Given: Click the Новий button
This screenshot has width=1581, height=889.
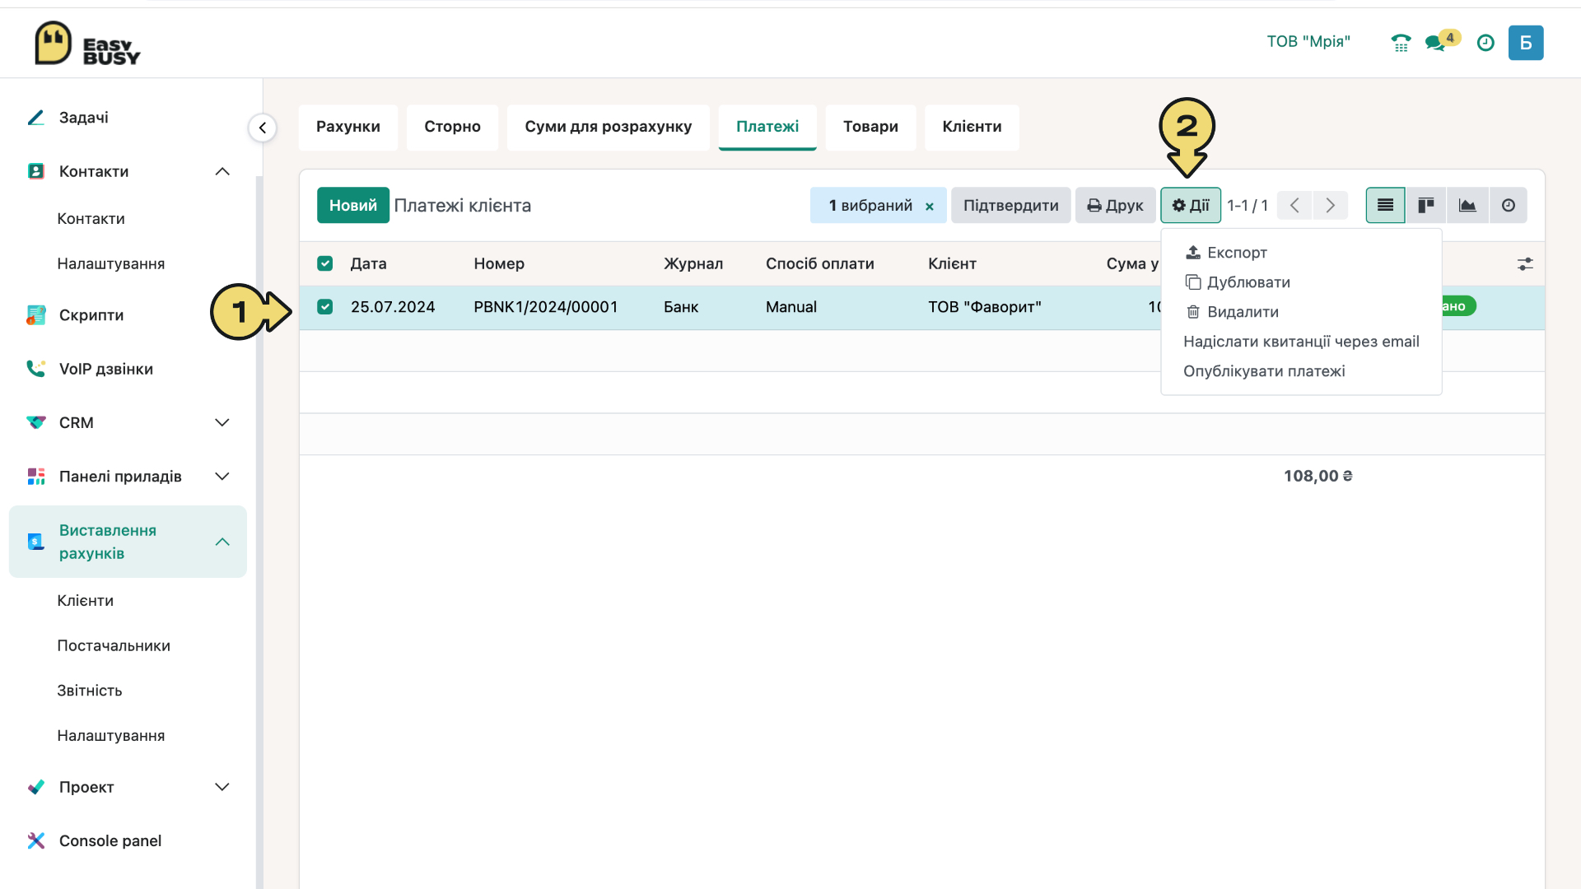Looking at the screenshot, I should [x=353, y=205].
